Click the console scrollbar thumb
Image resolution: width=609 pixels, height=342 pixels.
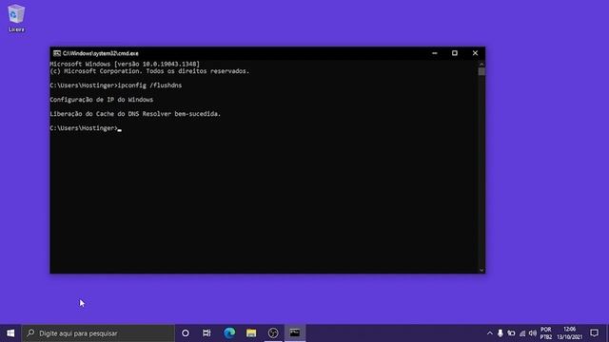click(x=481, y=72)
